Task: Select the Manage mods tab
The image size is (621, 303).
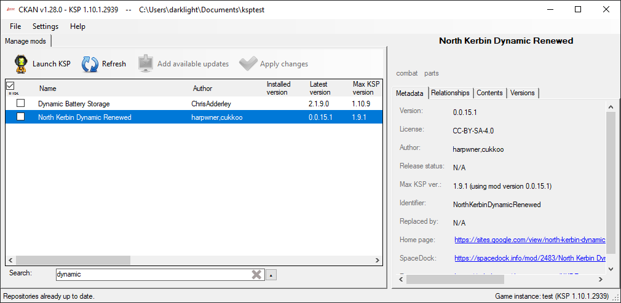Action: 25,41
